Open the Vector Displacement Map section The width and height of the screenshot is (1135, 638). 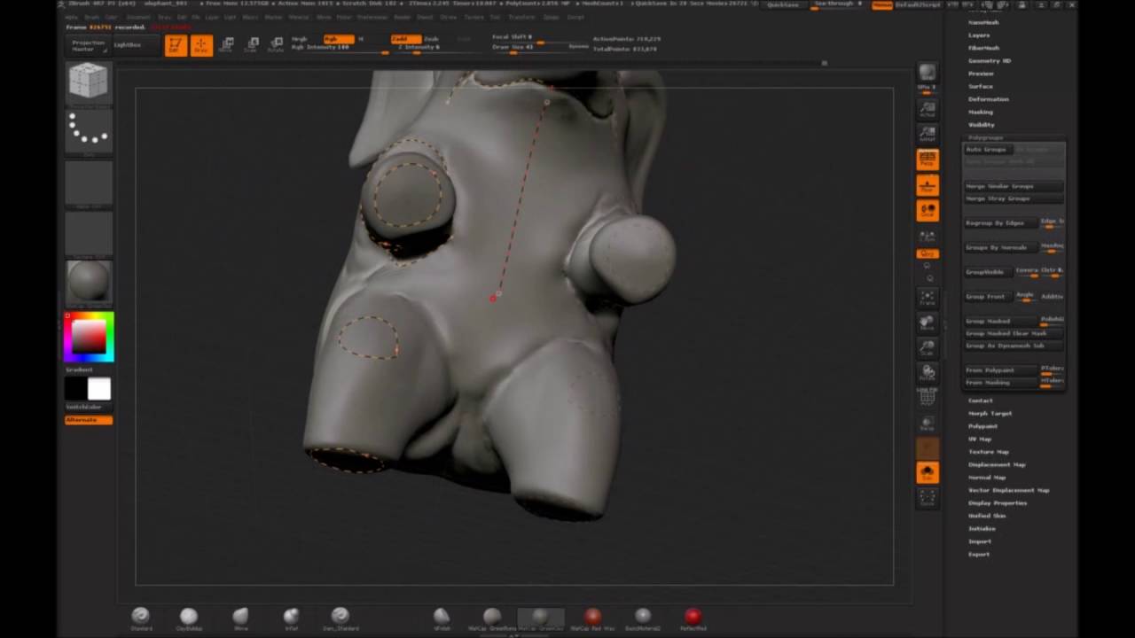[x=1009, y=490]
